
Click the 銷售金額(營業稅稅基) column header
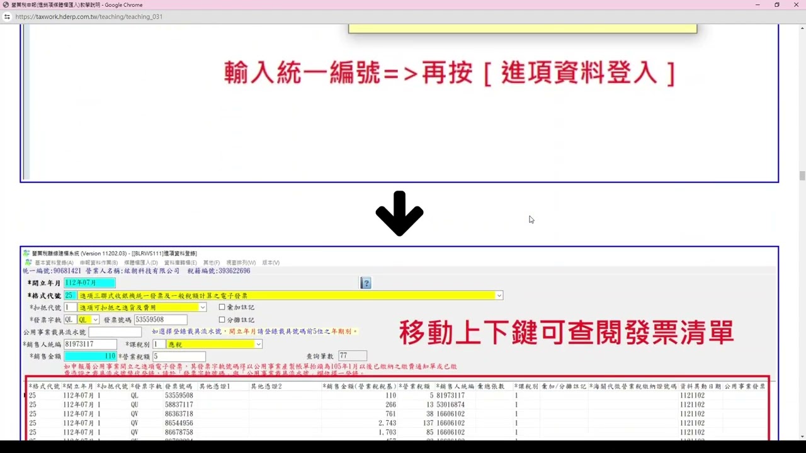(x=359, y=386)
